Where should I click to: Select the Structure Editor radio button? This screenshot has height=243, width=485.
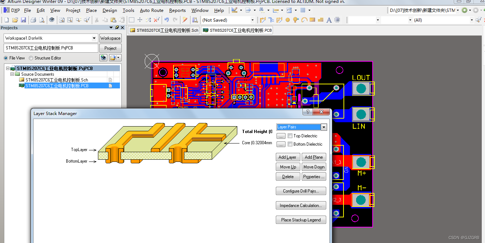[x=31, y=58]
